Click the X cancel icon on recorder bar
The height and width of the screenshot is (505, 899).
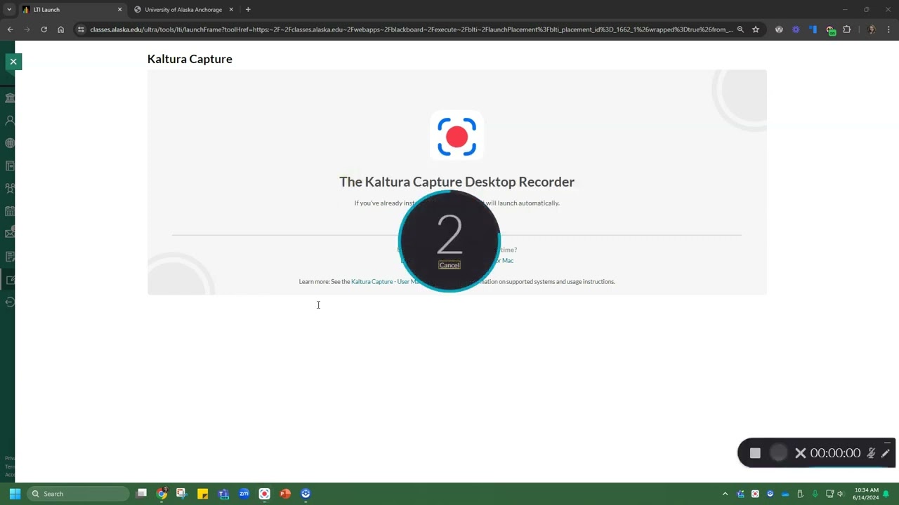click(800, 453)
